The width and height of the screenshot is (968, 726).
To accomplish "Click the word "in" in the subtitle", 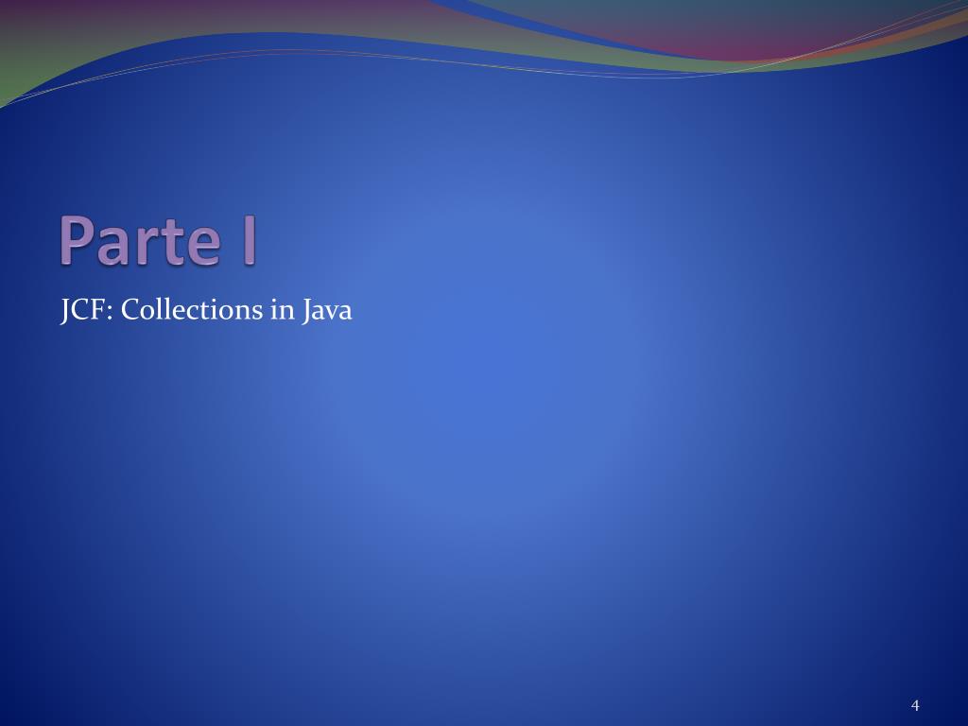I will coord(282,310).
